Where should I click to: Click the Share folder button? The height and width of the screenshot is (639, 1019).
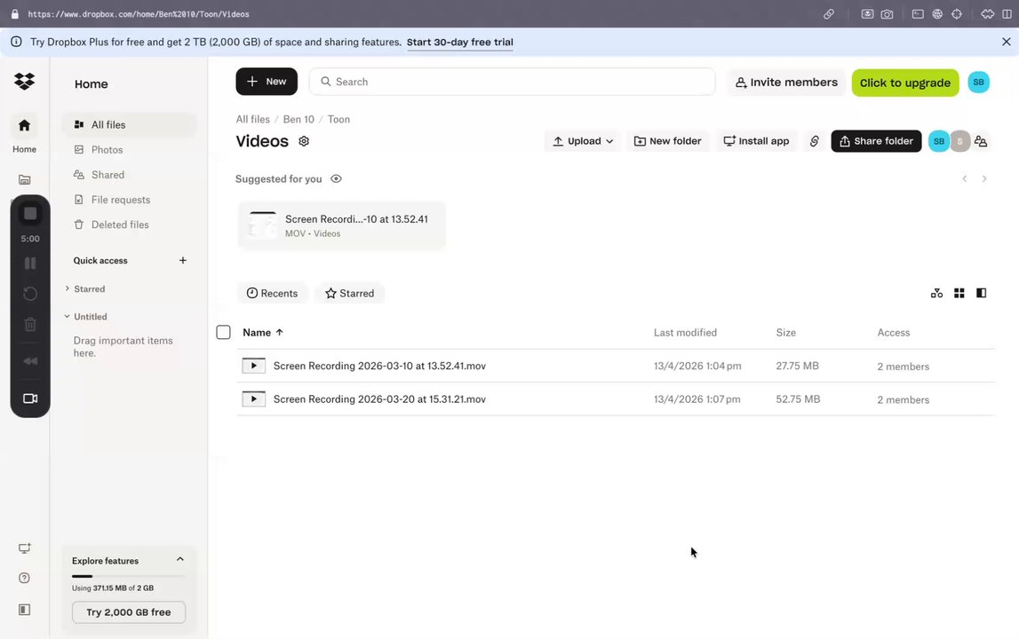point(875,141)
